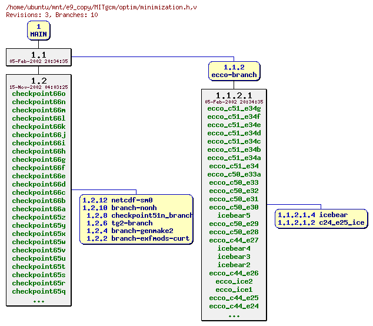The image size is (373, 326).
Task: Click tag checkpoint65w
Action: (x=39, y=242)
